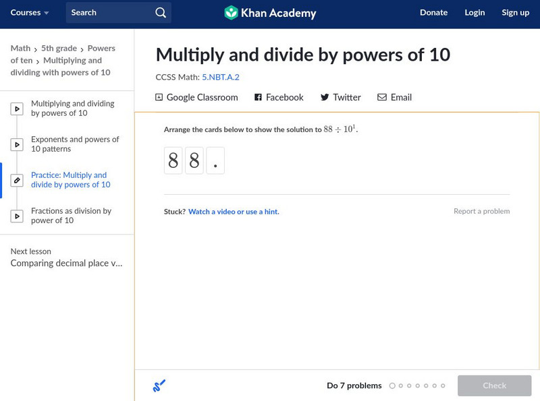540x401 pixels.
Task: Open the Donate page
Action: click(433, 13)
